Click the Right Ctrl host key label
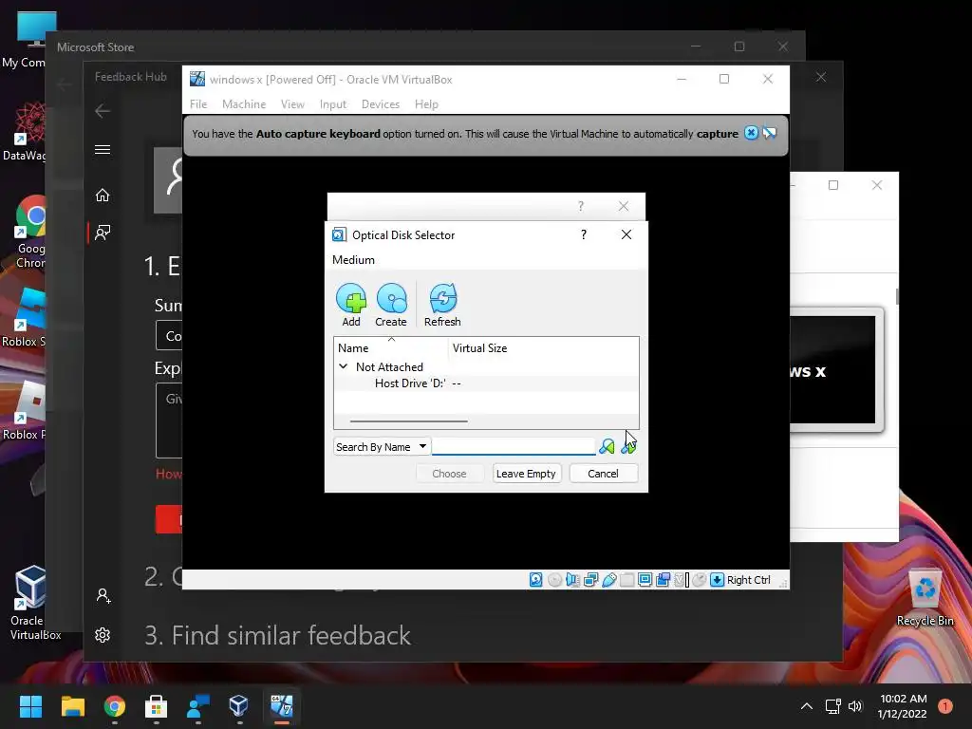Image resolution: width=972 pixels, height=729 pixels. click(x=748, y=580)
